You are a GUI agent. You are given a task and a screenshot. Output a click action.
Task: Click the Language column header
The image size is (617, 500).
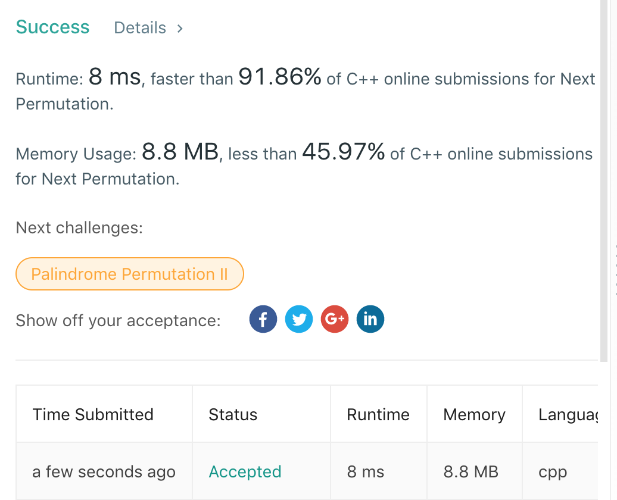(x=567, y=415)
